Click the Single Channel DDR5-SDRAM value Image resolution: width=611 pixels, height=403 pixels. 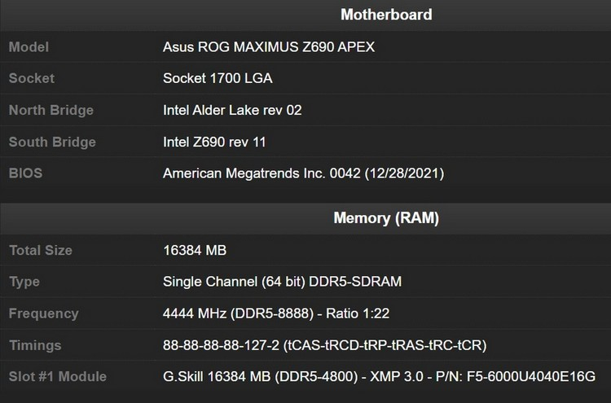tap(283, 282)
